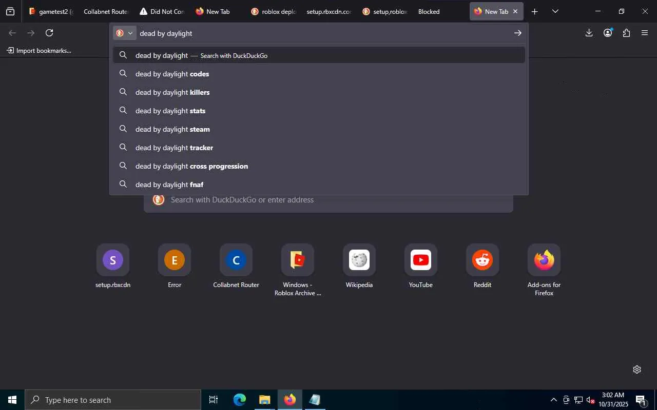Click the Windows taskbar search box
Screen dimensions: 657x410
tap(113, 400)
